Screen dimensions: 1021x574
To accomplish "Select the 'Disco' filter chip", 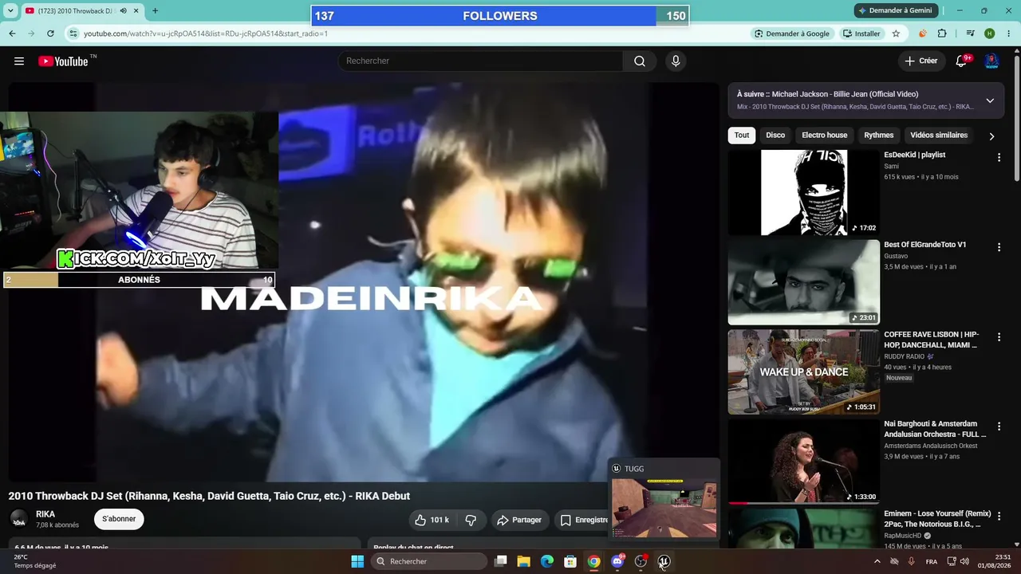I will 775,136.
